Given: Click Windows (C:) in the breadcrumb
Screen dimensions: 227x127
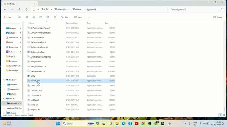Looking at the screenshot, I should pyautogui.click(x=60, y=10).
